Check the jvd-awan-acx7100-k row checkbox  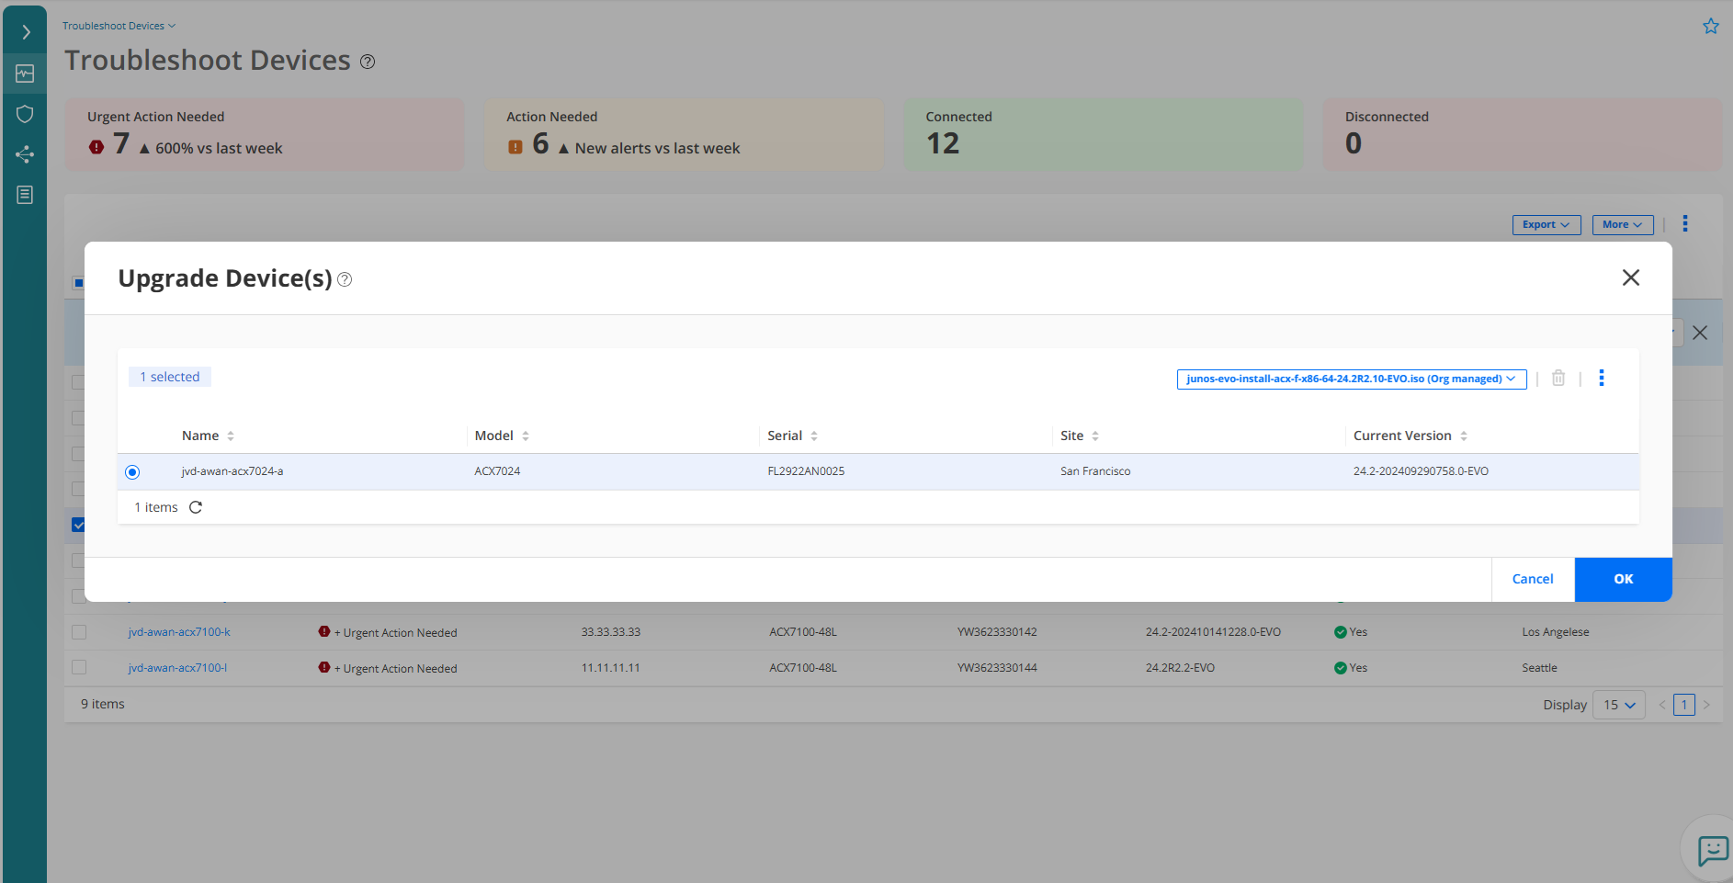pyautogui.click(x=79, y=632)
